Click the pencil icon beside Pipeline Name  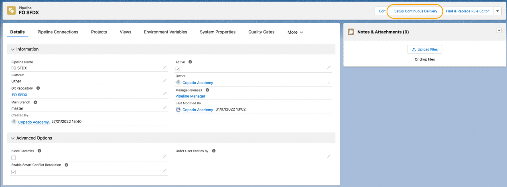tap(164, 67)
